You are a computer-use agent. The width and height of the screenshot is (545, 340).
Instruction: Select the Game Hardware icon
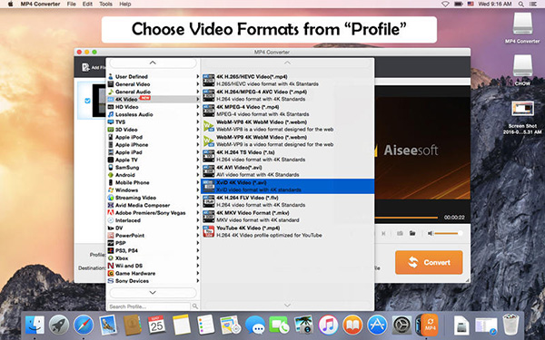pyautogui.click(x=111, y=274)
